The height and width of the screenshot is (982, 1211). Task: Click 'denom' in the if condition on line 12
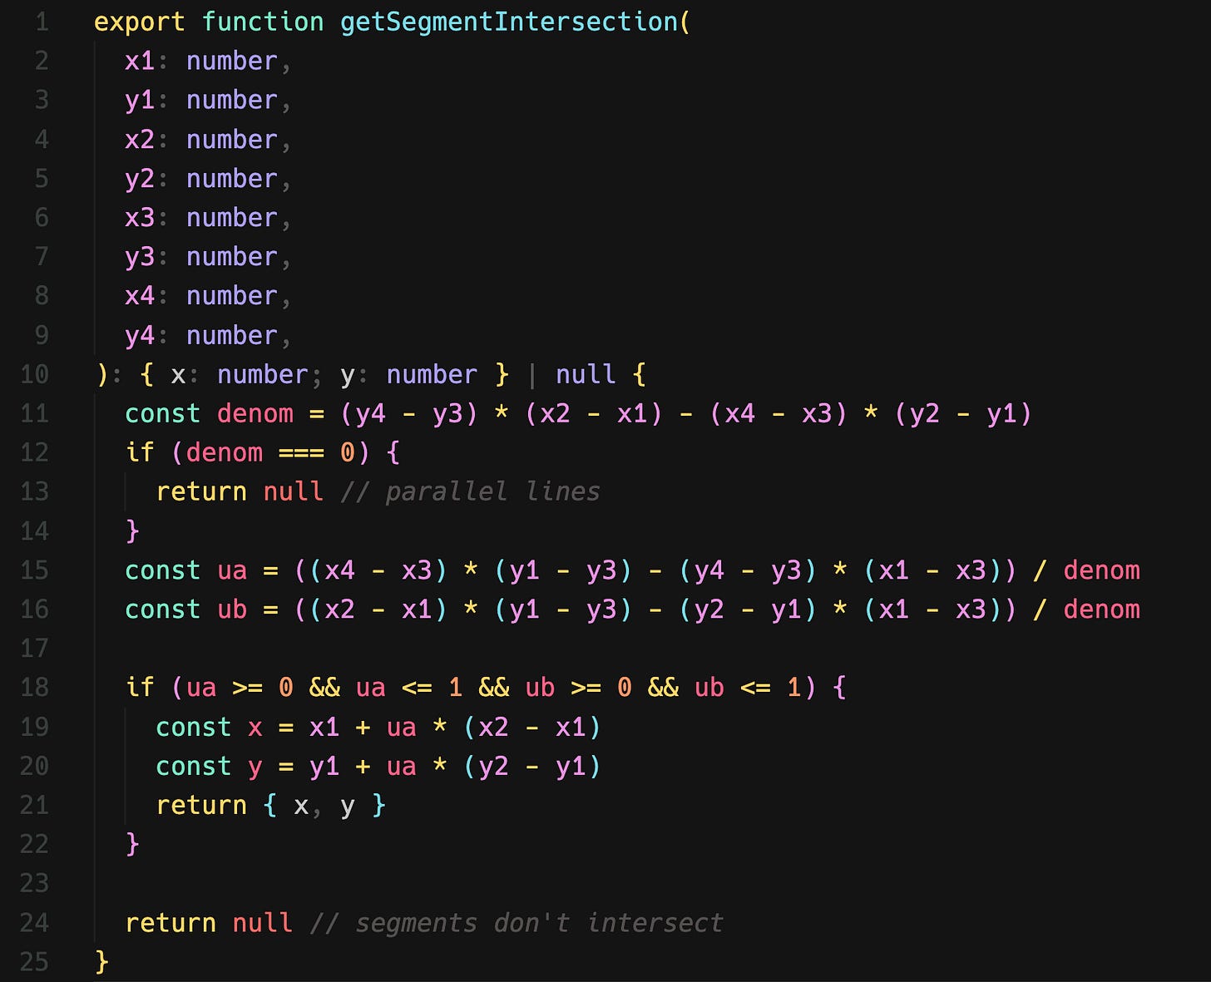[225, 452]
